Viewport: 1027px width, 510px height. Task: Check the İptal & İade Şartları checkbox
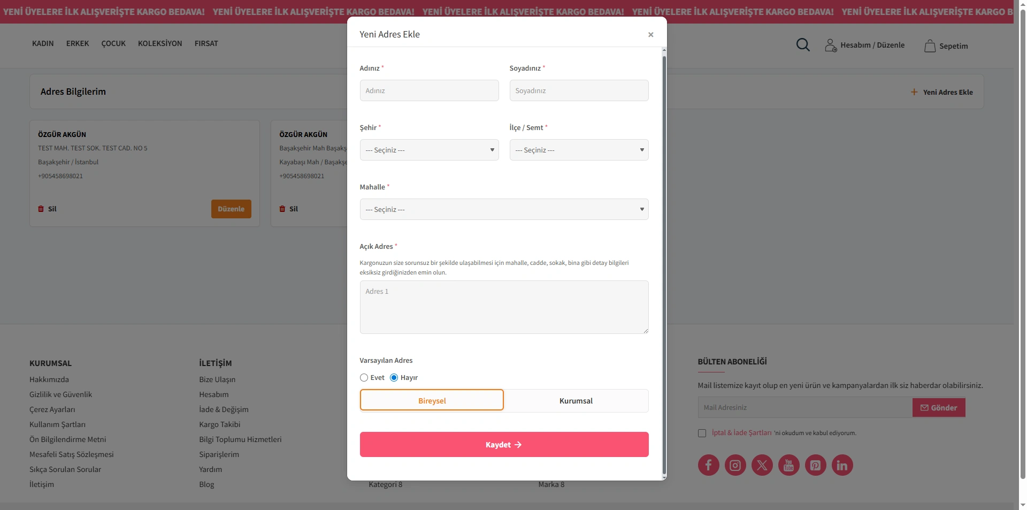702,433
